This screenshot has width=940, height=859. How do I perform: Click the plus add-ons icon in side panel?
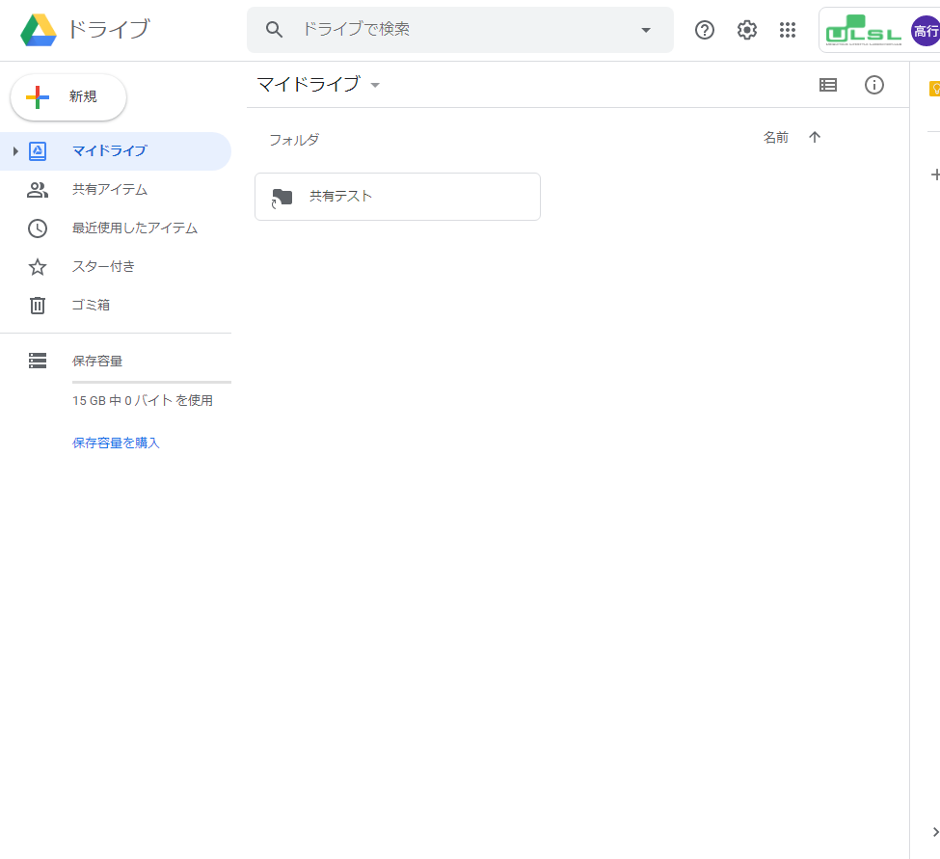[935, 174]
